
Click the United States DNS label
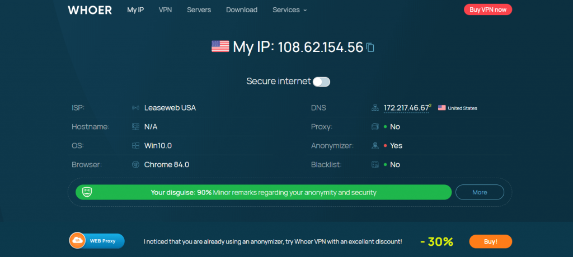462,108
